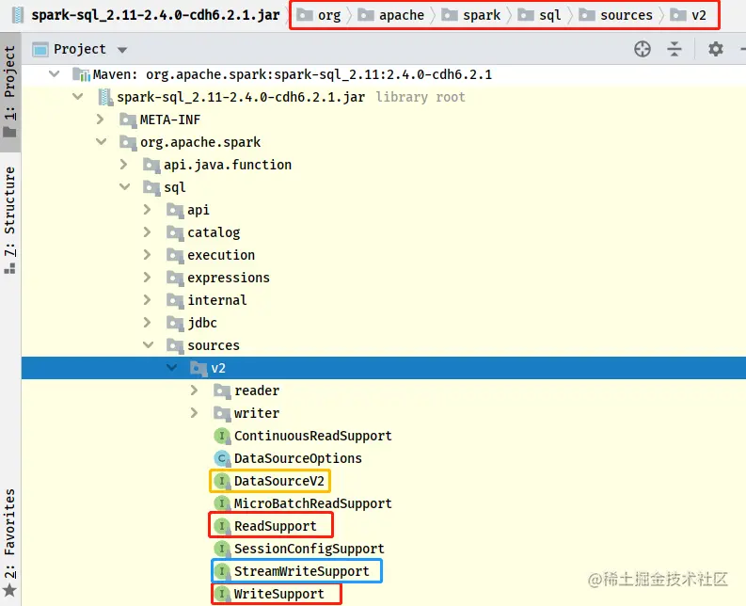Click the spark breadcrumb folder

[x=471, y=15]
